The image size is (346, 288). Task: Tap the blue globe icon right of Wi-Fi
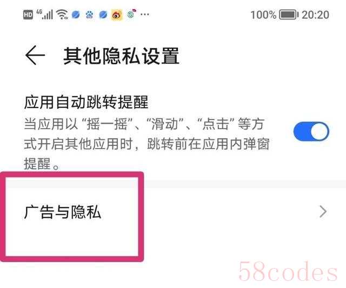[76, 15]
